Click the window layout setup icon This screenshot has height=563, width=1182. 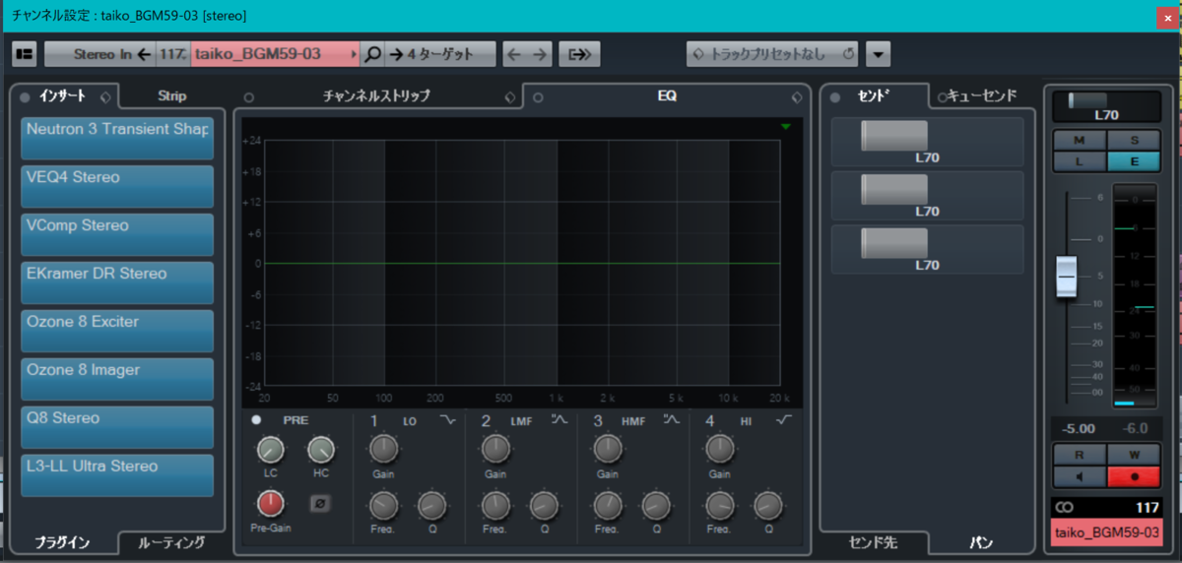coord(24,54)
